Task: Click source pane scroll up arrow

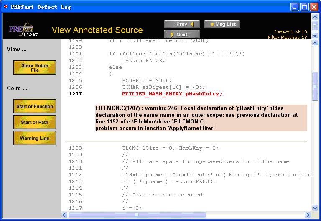Action: pyautogui.click(x=315, y=43)
